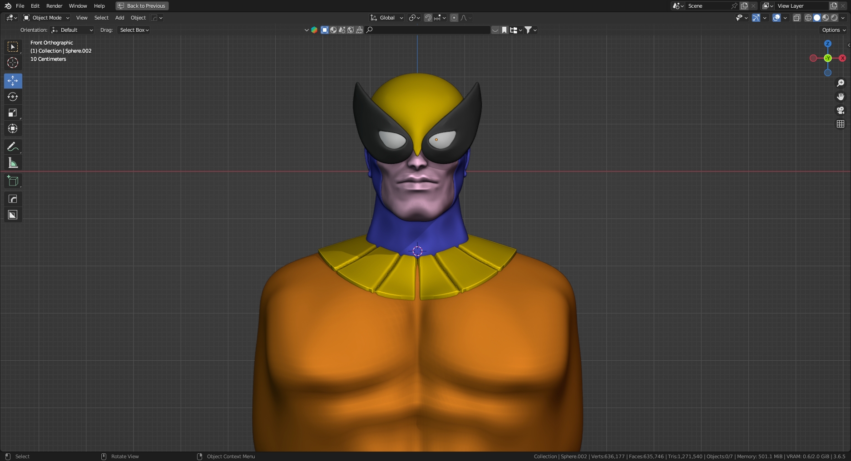Open the editor type dropdown
The width and height of the screenshot is (851, 461).
point(11,18)
